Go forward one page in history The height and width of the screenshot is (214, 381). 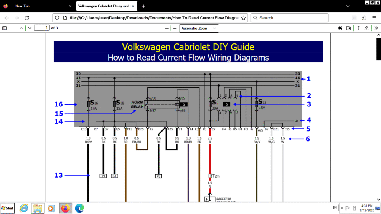[17, 18]
